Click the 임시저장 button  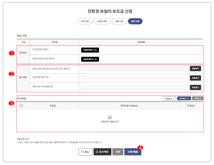[x=102, y=152]
